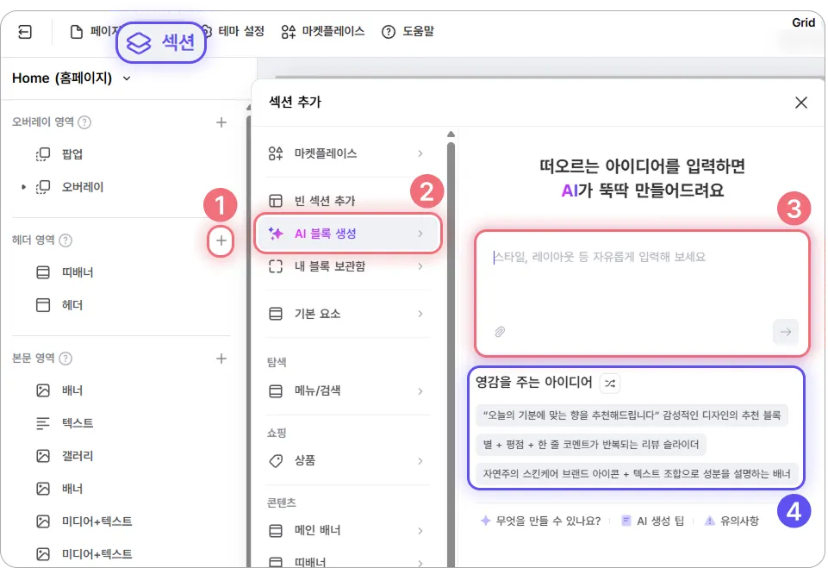Screen dimensions: 828x568
Task: Choose 빈 섹션 추가
Action: (347, 201)
